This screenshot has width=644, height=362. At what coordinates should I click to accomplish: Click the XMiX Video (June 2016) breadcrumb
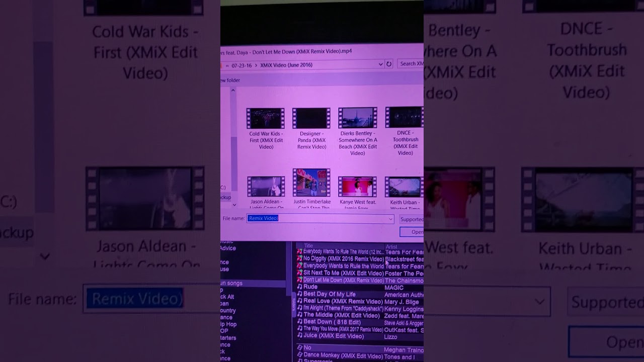pos(286,65)
